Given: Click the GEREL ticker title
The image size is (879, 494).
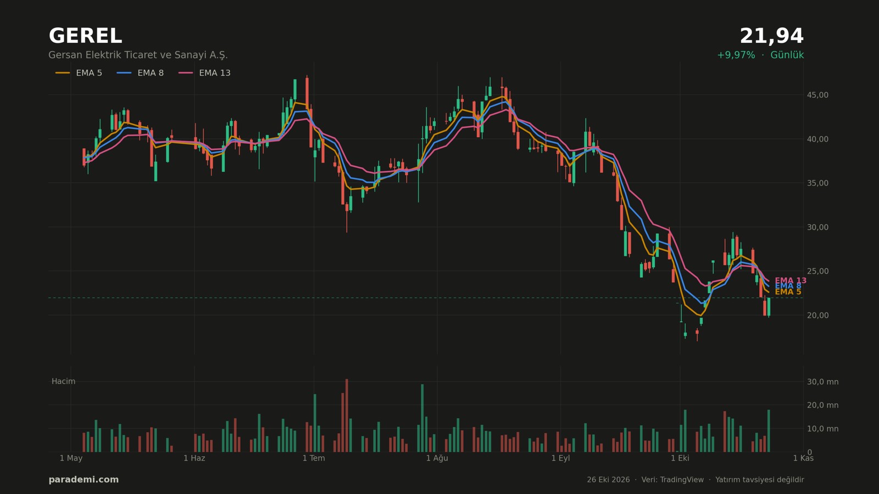Looking at the screenshot, I should point(85,36).
